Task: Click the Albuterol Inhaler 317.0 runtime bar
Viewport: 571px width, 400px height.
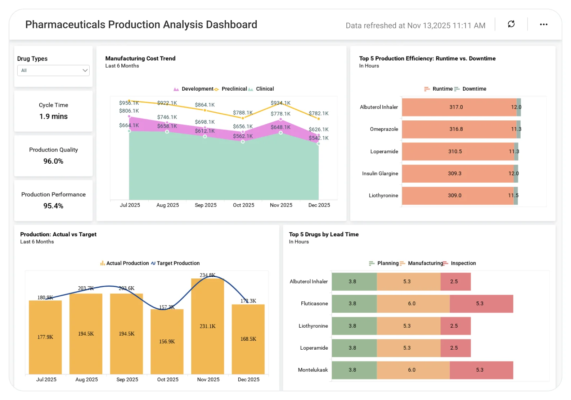Action: pyautogui.click(x=459, y=107)
